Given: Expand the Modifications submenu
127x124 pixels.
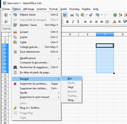Looking at the screenshot, I should tap(36, 58).
